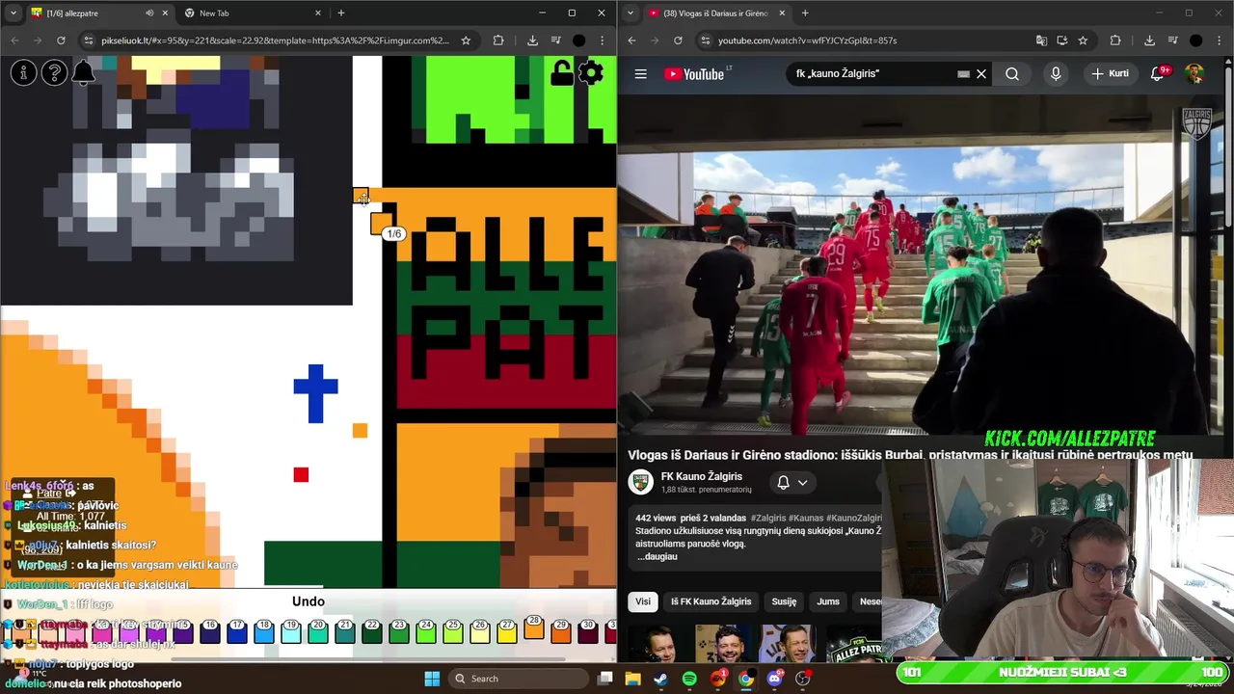Open media controls in left Chrome window

pyautogui.click(x=555, y=40)
